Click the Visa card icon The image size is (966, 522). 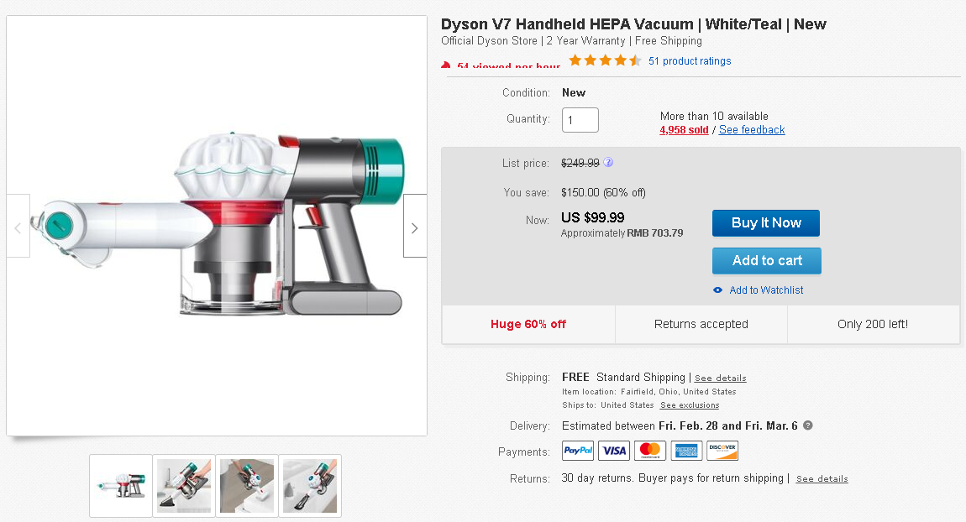point(614,451)
